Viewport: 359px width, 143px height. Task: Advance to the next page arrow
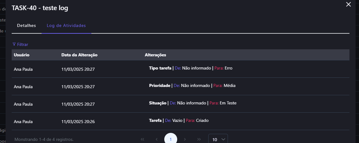(185, 139)
